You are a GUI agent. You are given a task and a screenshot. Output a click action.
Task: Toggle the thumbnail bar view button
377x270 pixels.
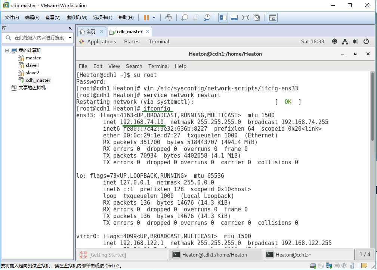pos(234,18)
